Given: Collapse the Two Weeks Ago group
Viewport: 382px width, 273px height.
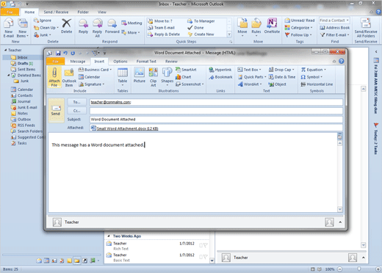Looking at the screenshot, I should (x=109, y=236).
